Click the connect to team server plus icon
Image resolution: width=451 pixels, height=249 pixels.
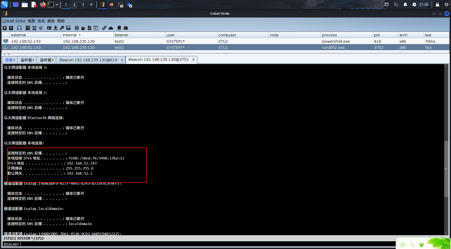(5, 28)
